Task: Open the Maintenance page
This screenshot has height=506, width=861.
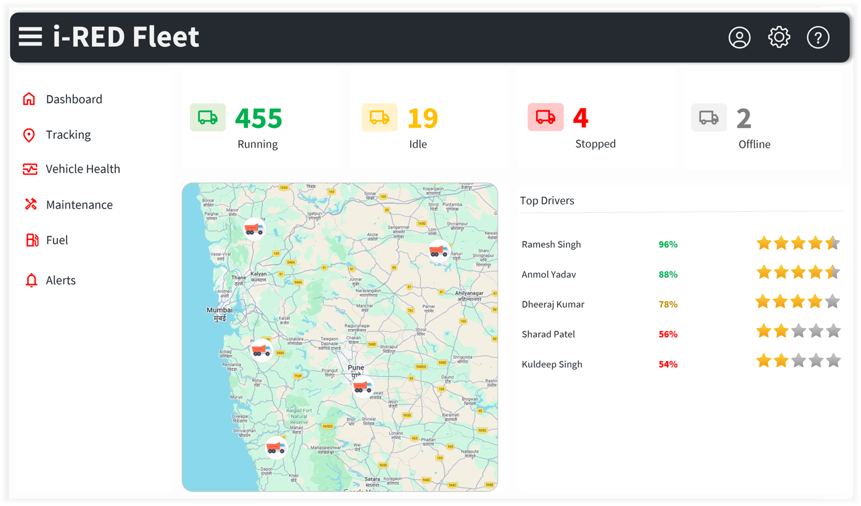Action: [x=79, y=205]
